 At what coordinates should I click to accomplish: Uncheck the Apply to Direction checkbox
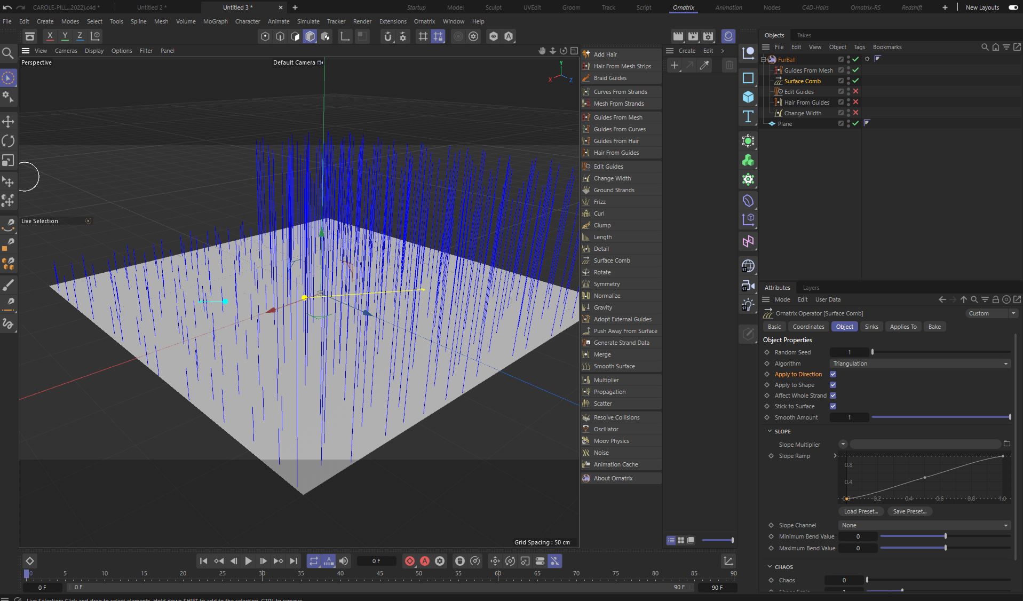click(832, 374)
